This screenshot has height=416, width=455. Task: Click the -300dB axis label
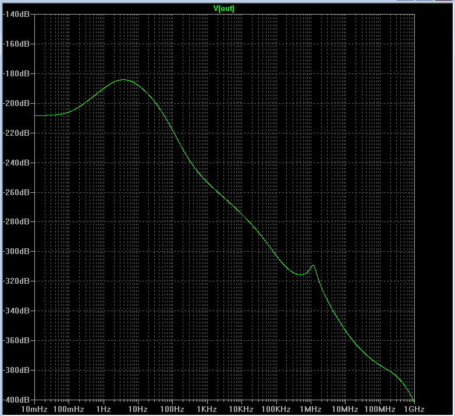16,251
